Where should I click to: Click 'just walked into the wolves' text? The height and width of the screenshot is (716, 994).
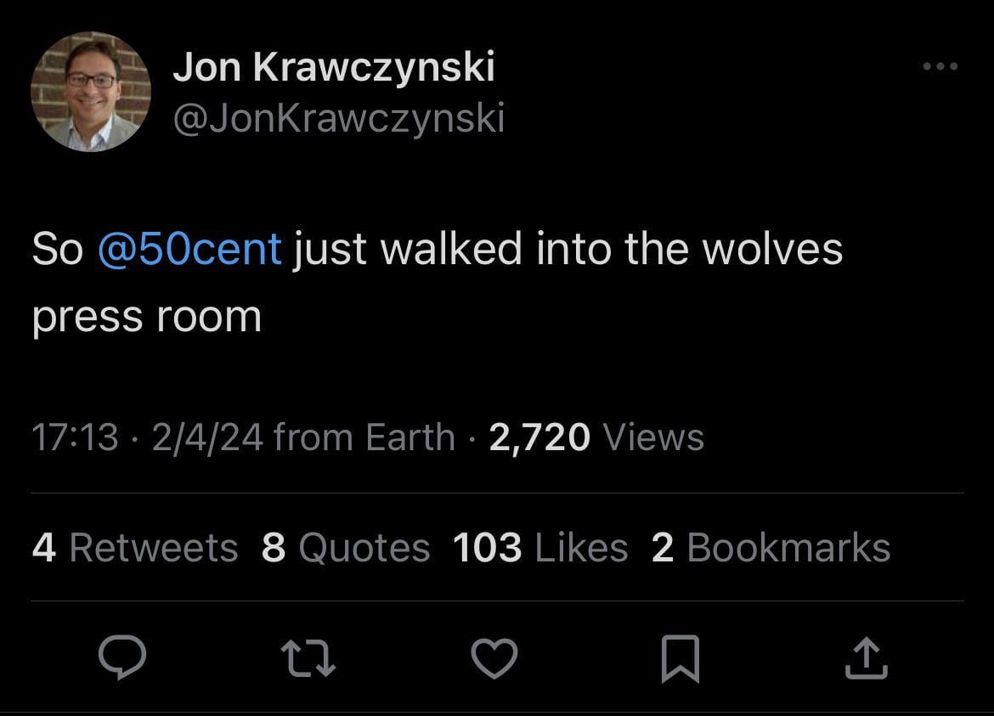tap(568, 249)
